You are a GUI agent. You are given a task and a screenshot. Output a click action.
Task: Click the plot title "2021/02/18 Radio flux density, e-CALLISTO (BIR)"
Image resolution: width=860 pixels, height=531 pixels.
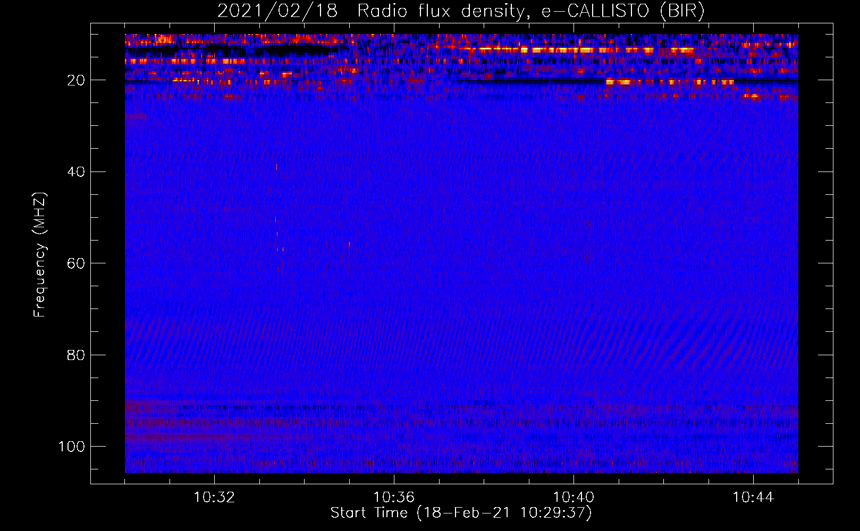(x=461, y=11)
